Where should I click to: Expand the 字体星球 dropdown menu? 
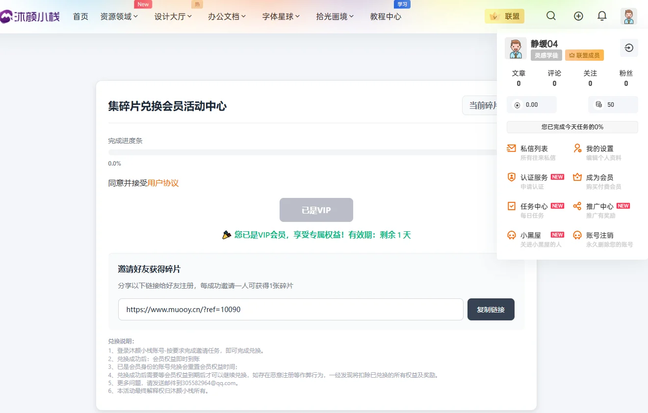[x=281, y=16]
